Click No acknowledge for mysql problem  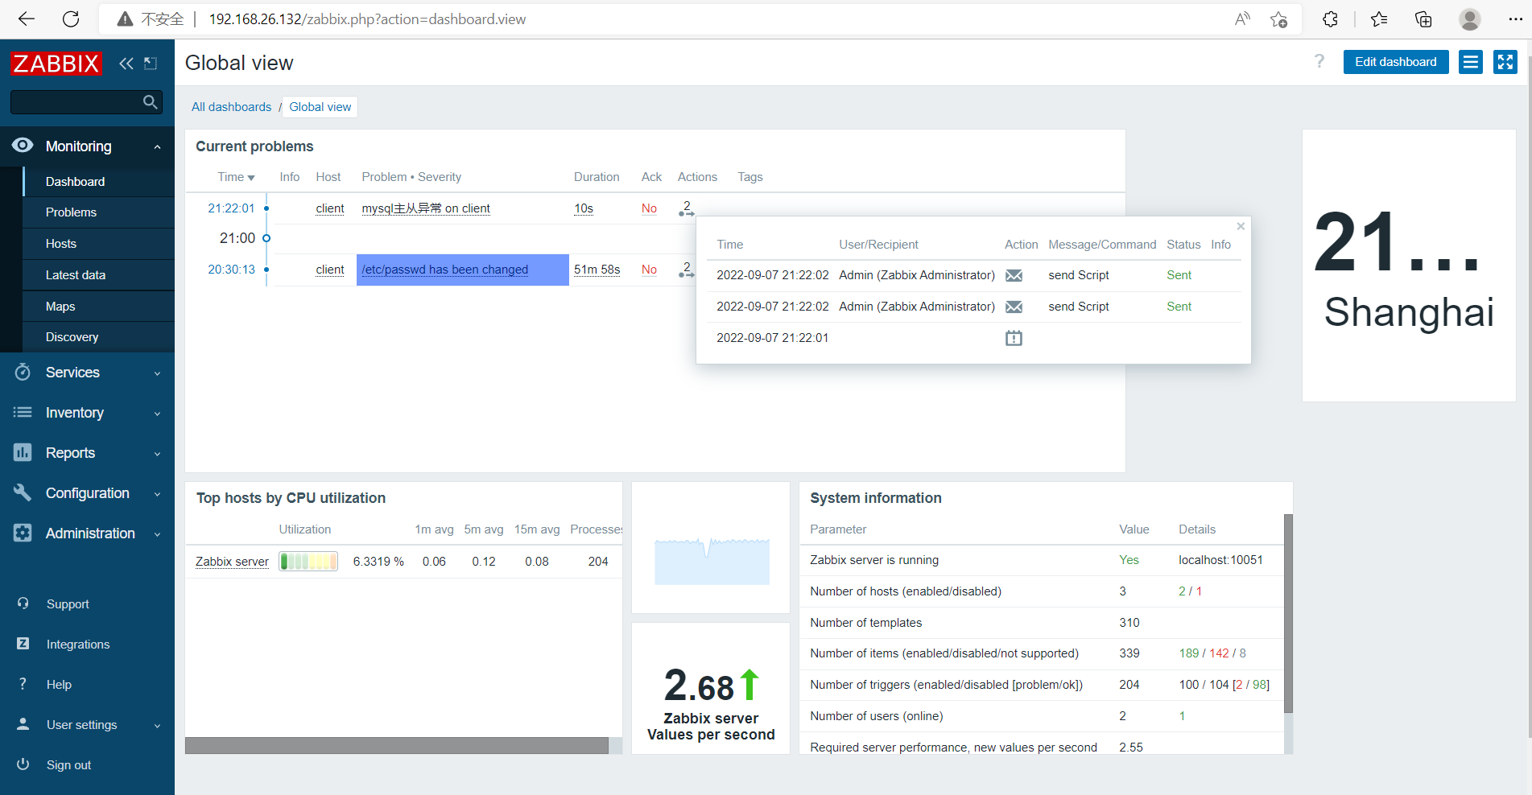click(649, 208)
